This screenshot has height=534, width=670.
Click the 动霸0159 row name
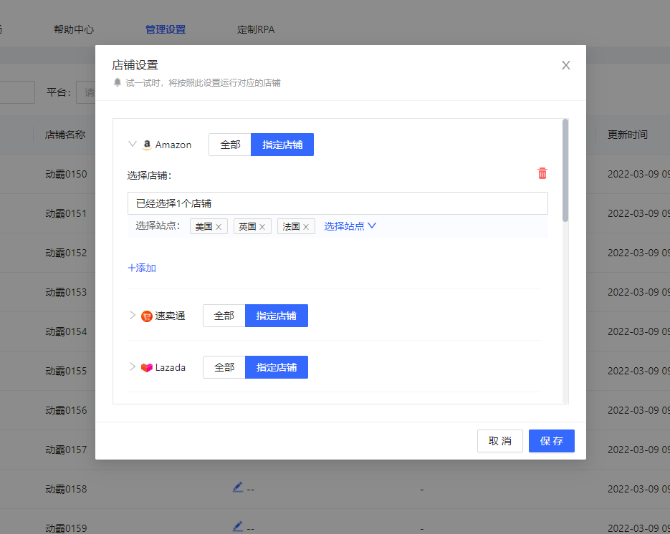point(66,528)
